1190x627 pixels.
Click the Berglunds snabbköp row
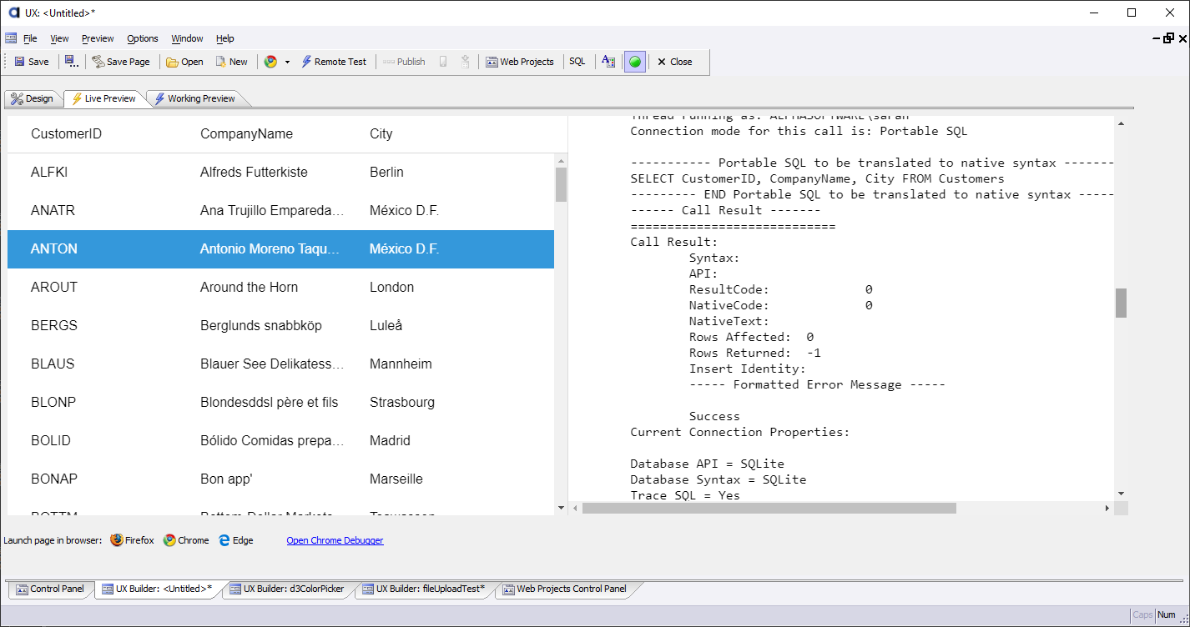280,326
